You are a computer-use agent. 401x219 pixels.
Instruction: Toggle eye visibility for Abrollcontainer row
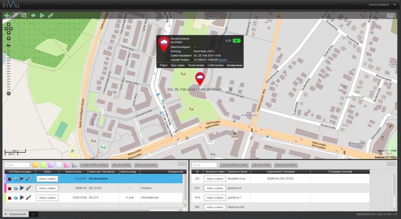point(16,179)
